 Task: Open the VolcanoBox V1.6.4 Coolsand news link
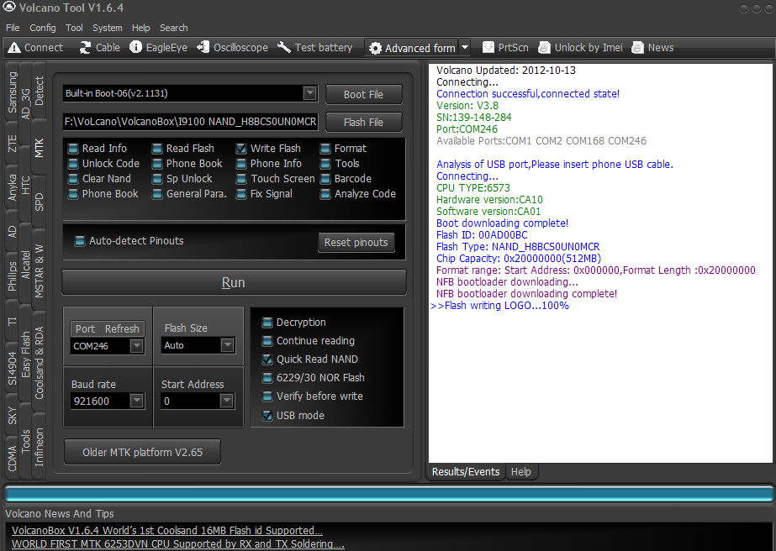(x=167, y=530)
